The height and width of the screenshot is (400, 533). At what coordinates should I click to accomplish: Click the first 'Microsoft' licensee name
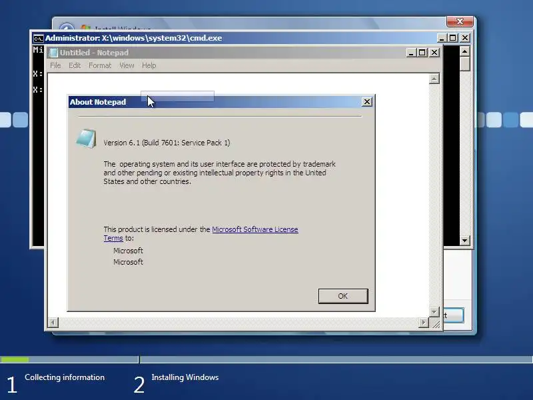pyautogui.click(x=128, y=251)
